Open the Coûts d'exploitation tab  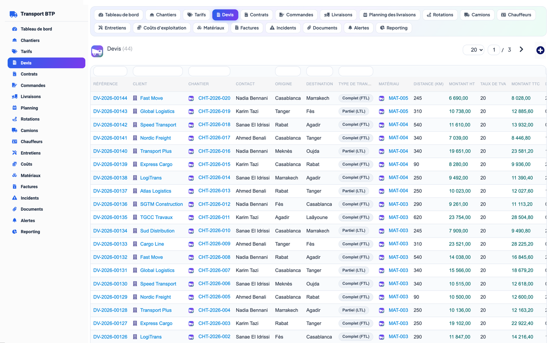point(162,28)
